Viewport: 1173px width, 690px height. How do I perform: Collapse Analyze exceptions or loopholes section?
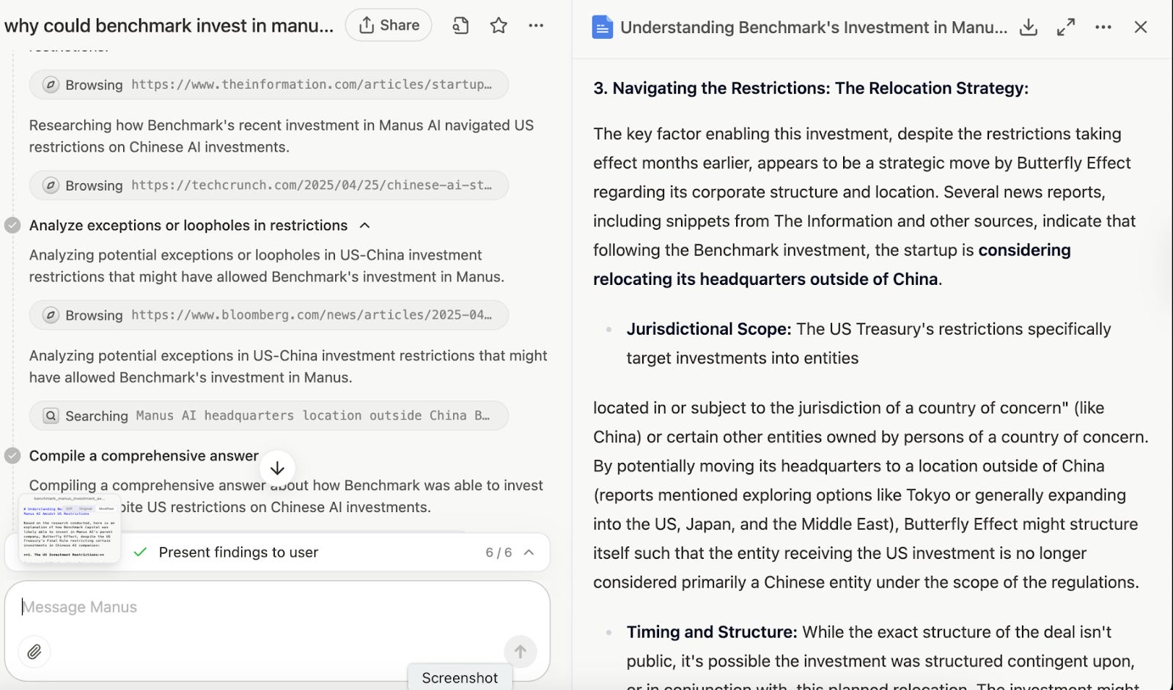(365, 226)
